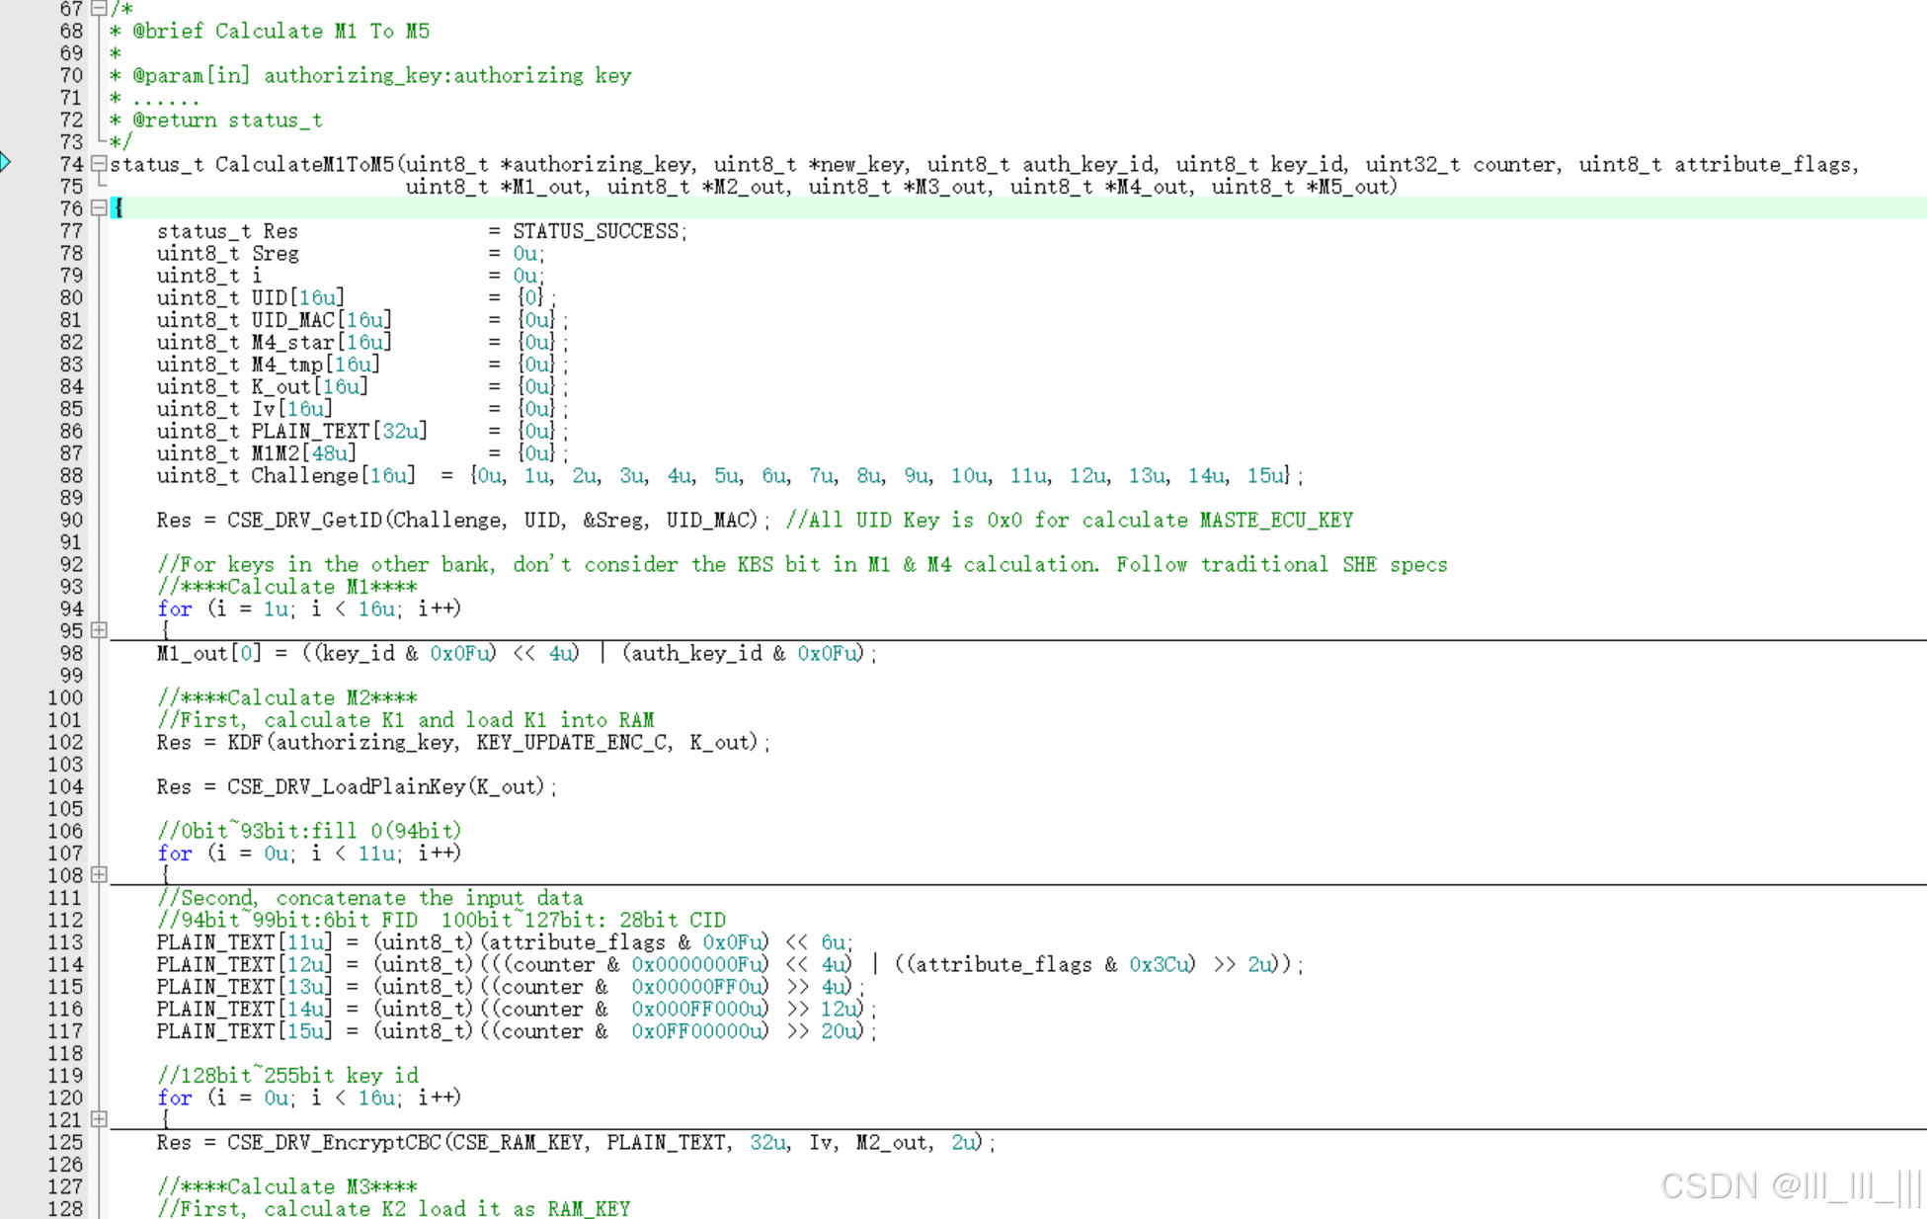Click line number 90 in the gutter

coord(71,520)
